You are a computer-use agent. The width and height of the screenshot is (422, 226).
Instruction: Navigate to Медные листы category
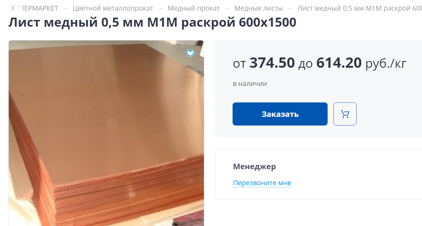pos(259,8)
